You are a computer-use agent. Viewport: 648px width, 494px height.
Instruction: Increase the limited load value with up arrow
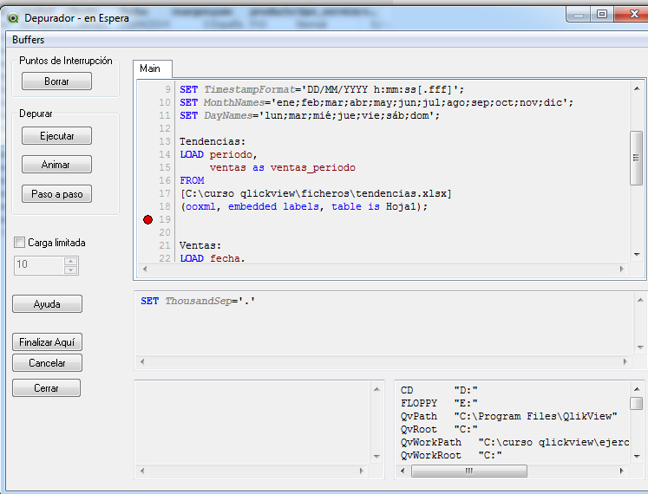[71, 261]
